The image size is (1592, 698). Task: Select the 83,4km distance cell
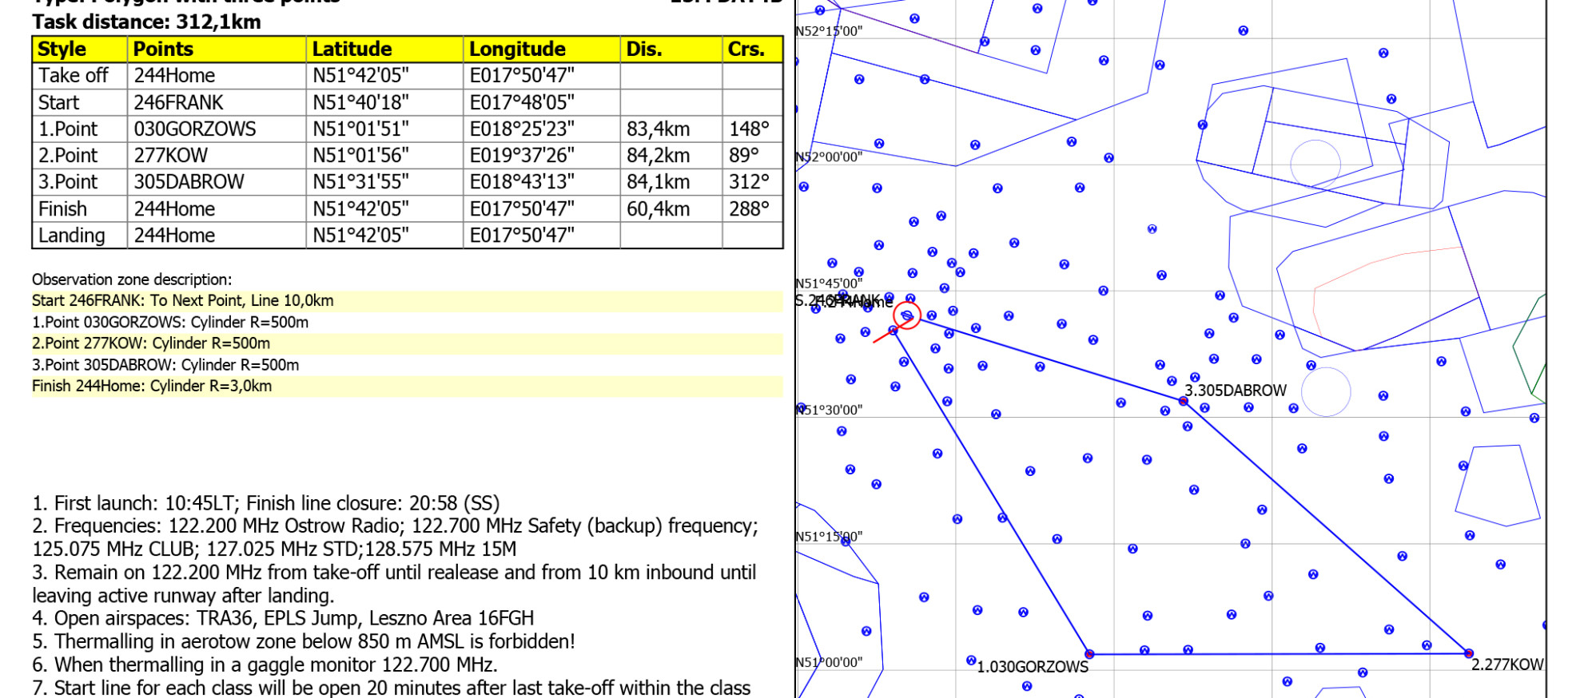click(658, 129)
